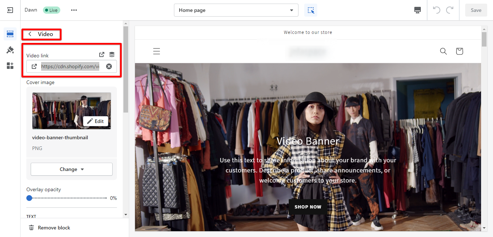The height and width of the screenshot is (237, 493).
Task: Expand the Change cover image dropdown
Action: click(71, 169)
